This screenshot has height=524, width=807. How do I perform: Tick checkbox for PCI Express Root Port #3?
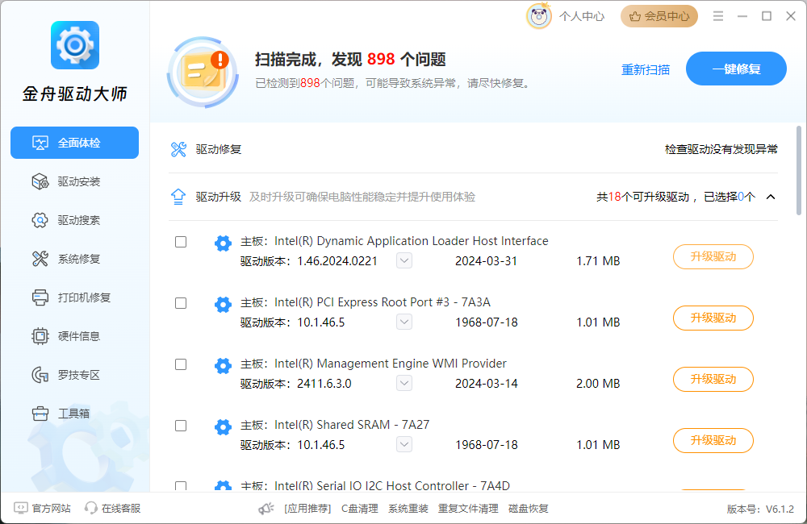pyautogui.click(x=181, y=303)
